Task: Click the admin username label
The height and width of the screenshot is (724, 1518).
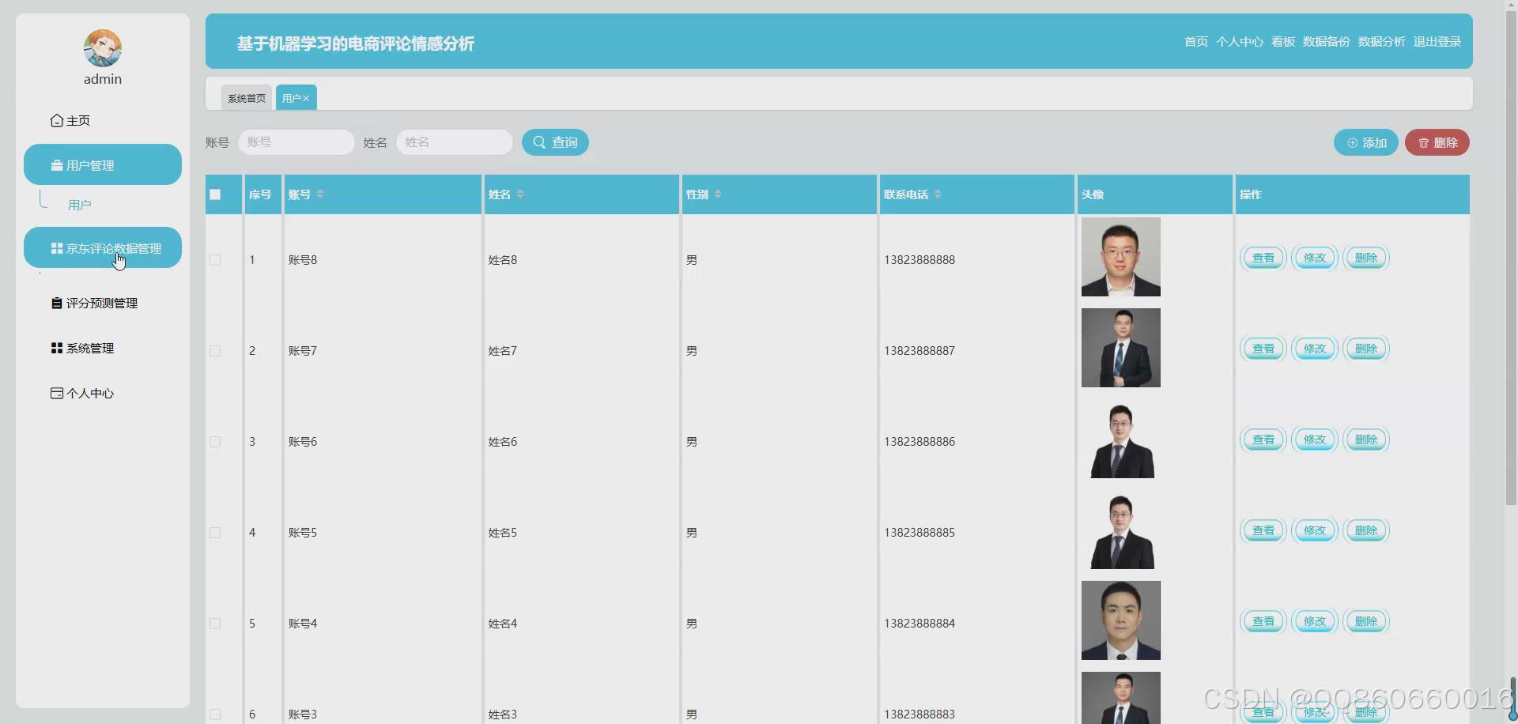Action: coord(103,79)
